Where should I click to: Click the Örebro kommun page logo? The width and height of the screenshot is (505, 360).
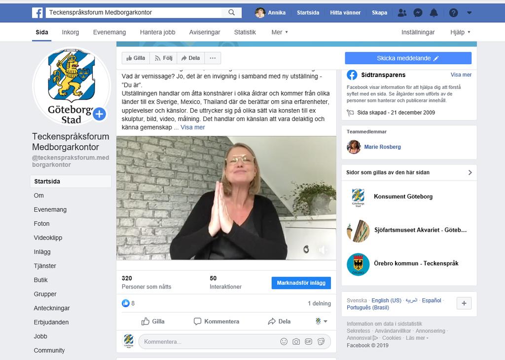[x=358, y=264]
